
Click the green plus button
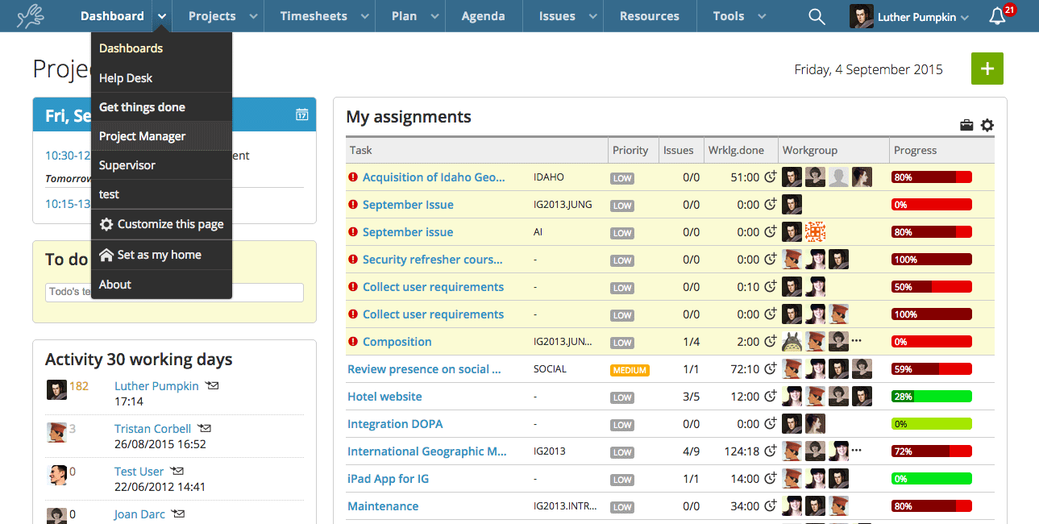click(x=987, y=69)
